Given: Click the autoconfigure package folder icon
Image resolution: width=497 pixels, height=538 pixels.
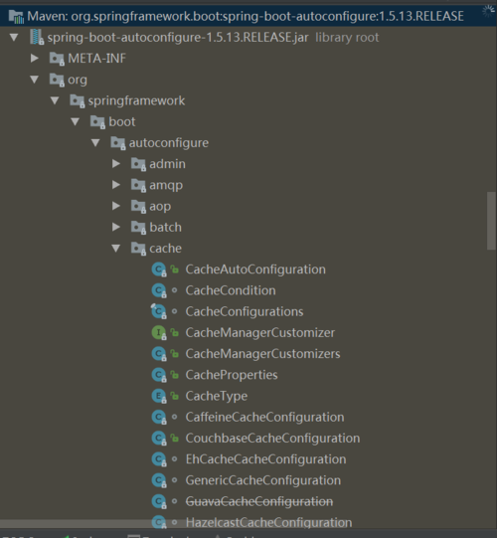Looking at the screenshot, I should [x=118, y=143].
